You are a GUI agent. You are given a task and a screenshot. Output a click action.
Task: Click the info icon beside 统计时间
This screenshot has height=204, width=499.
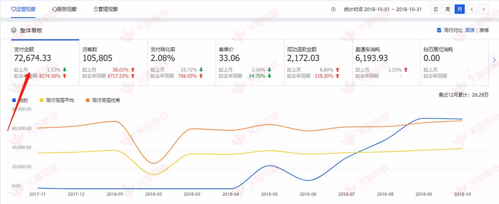click(333, 9)
